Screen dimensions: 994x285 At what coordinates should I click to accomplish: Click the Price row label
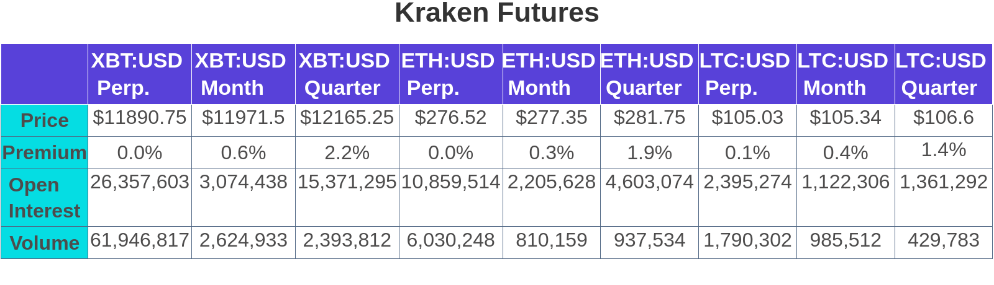(44, 120)
